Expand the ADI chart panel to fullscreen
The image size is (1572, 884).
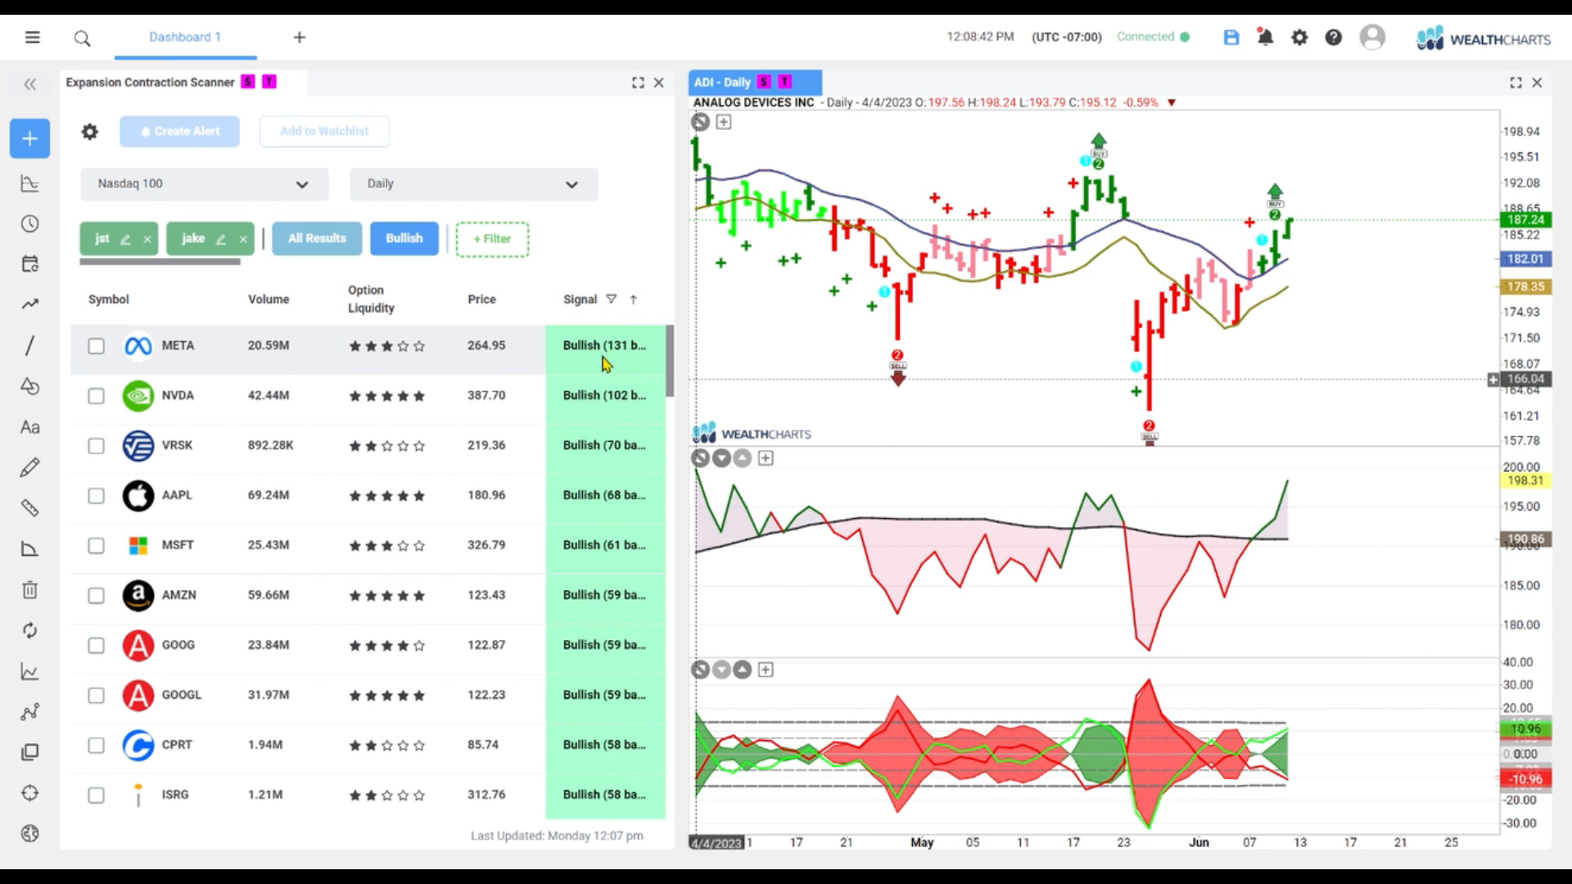pos(1516,83)
